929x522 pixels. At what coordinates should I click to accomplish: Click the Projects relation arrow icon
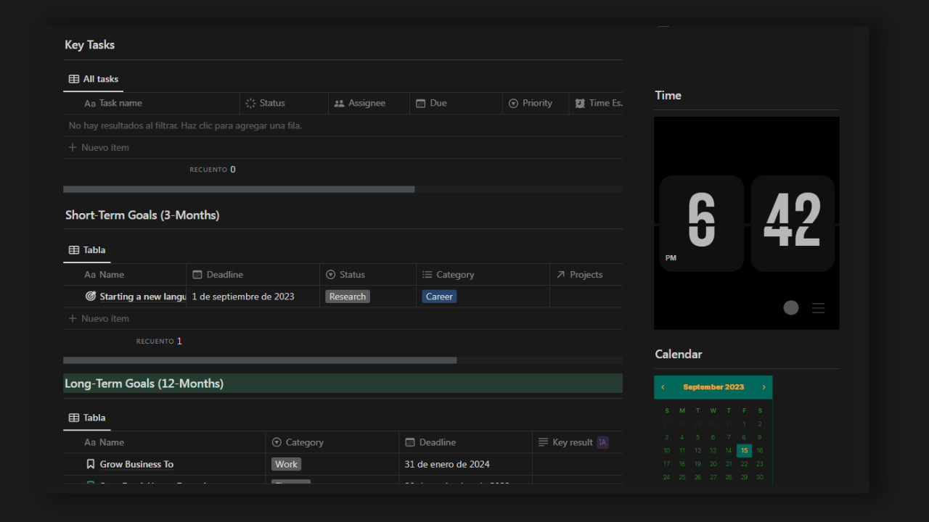pos(560,275)
